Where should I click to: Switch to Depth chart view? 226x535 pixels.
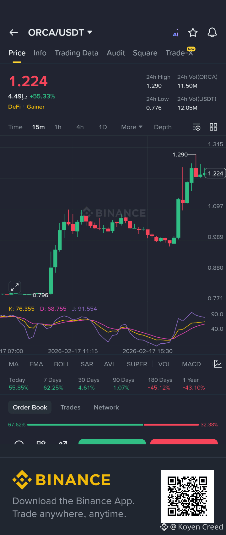pos(163,127)
